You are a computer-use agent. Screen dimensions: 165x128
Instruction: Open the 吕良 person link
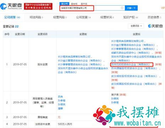tap(60, 97)
